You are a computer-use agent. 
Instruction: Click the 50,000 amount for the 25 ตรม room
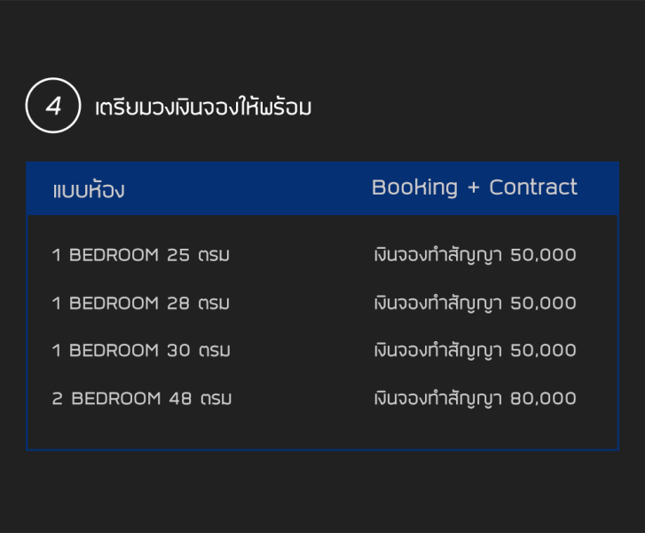(544, 256)
